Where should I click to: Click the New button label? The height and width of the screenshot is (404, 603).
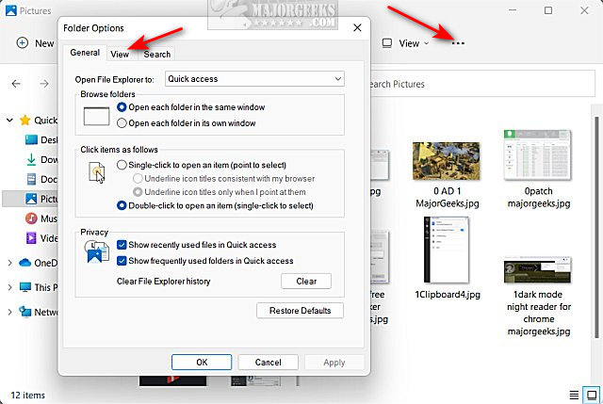click(x=44, y=43)
